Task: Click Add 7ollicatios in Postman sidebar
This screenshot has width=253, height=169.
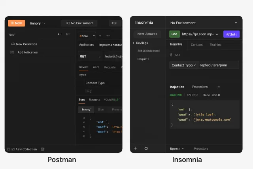Action: pos(28,52)
